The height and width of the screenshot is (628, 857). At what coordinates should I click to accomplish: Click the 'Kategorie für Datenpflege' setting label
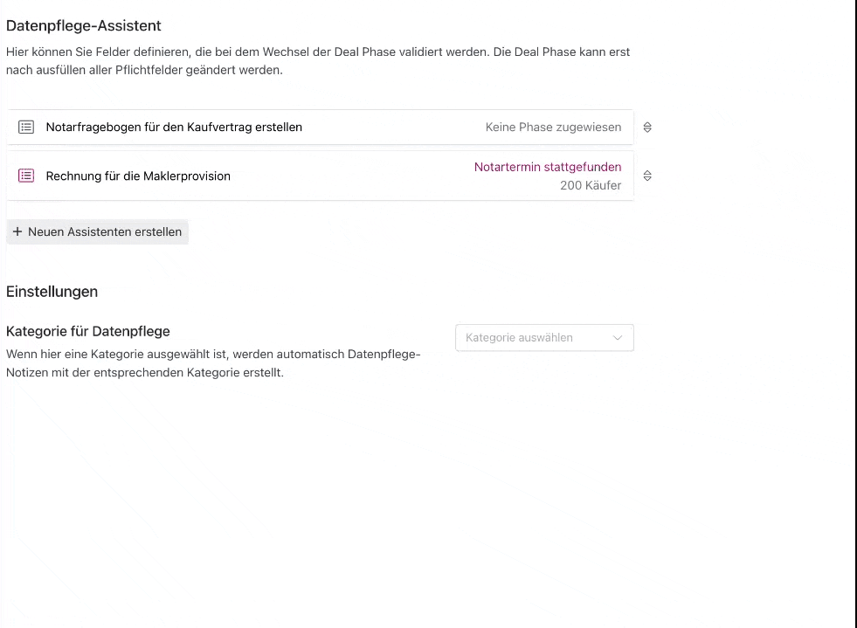[x=88, y=331]
